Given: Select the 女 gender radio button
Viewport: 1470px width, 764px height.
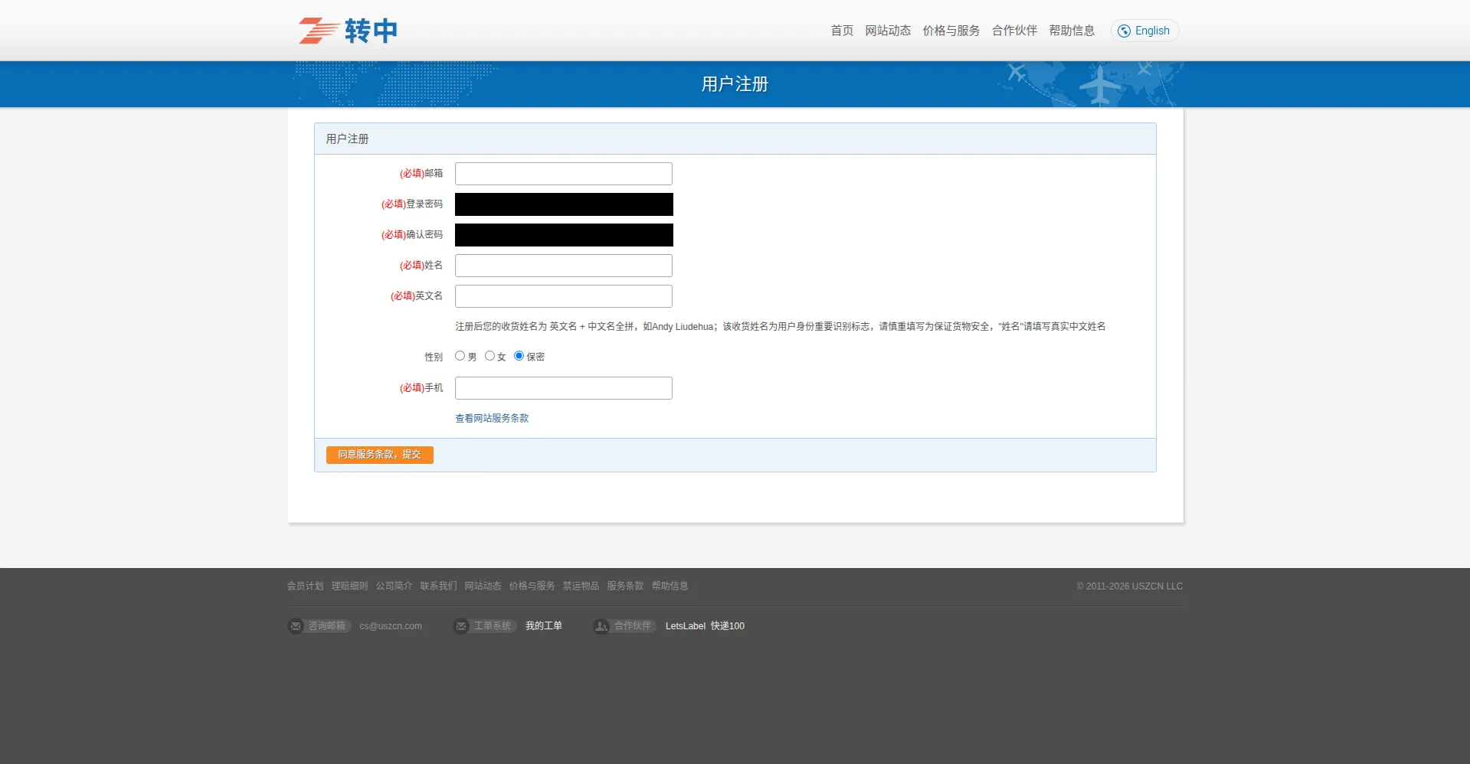Looking at the screenshot, I should point(489,356).
